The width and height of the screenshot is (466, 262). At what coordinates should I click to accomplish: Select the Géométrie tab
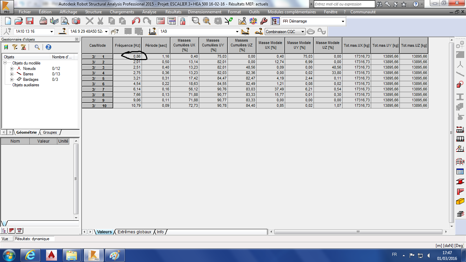click(x=27, y=132)
